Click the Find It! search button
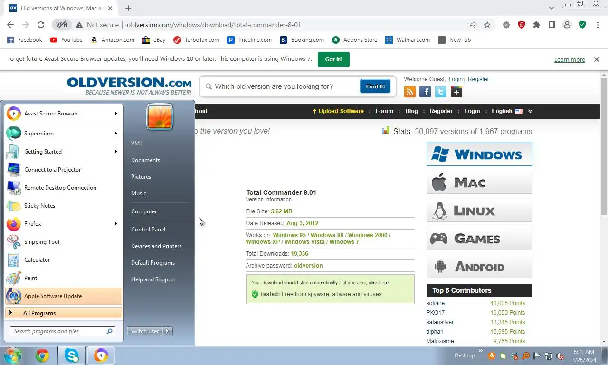 [375, 86]
